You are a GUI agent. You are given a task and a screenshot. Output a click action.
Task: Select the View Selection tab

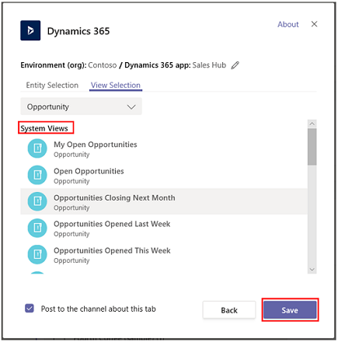(116, 85)
